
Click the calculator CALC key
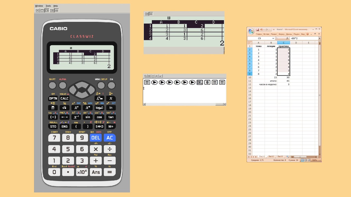[64, 99]
